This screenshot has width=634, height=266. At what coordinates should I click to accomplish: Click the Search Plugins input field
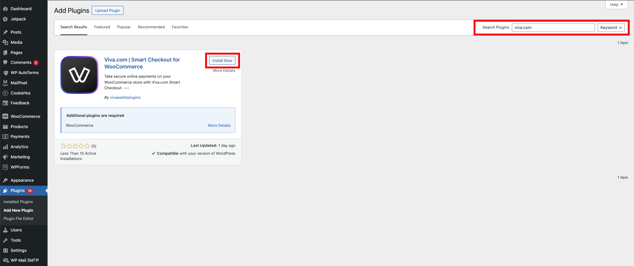[x=553, y=28]
